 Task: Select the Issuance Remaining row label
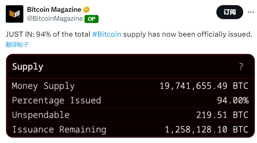[x=59, y=129]
